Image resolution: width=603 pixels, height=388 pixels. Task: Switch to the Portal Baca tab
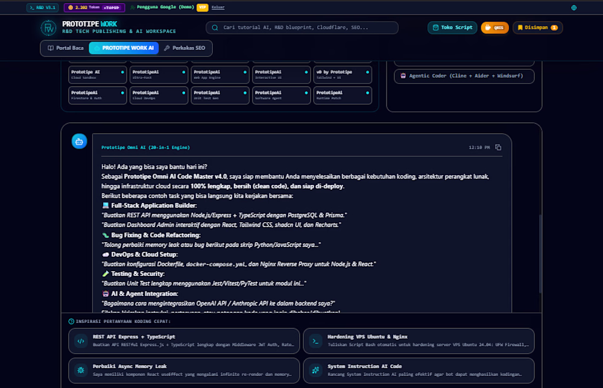65,48
